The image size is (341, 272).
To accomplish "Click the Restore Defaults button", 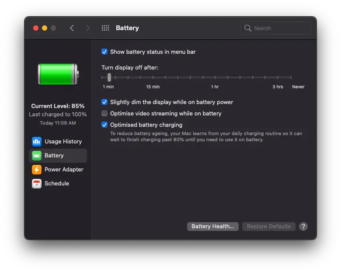I will point(268,227).
